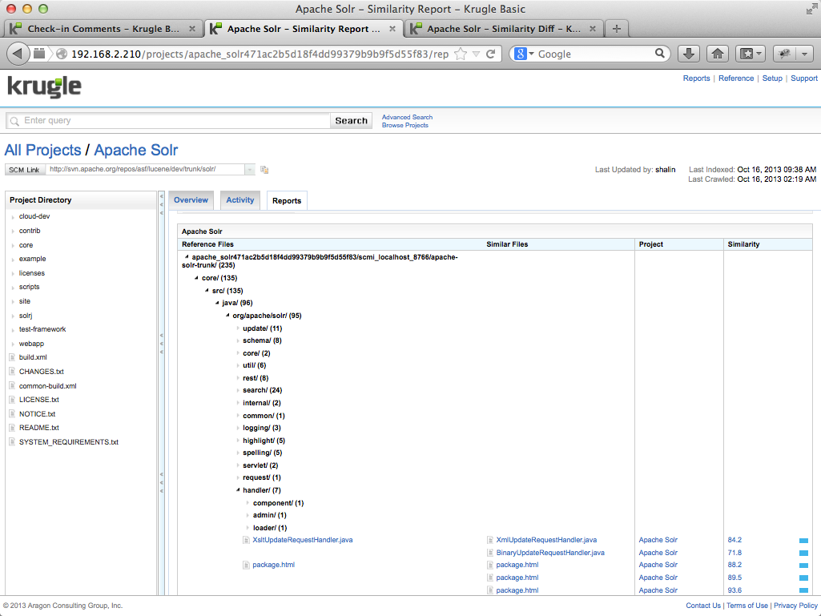The width and height of the screenshot is (821, 616).
Task: Switch to Check-in Comments browser tab
Action: (103, 29)
